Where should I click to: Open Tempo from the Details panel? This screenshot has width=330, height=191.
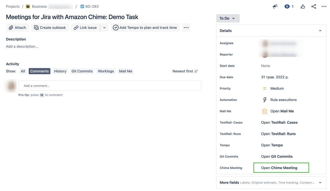(272, 145)
